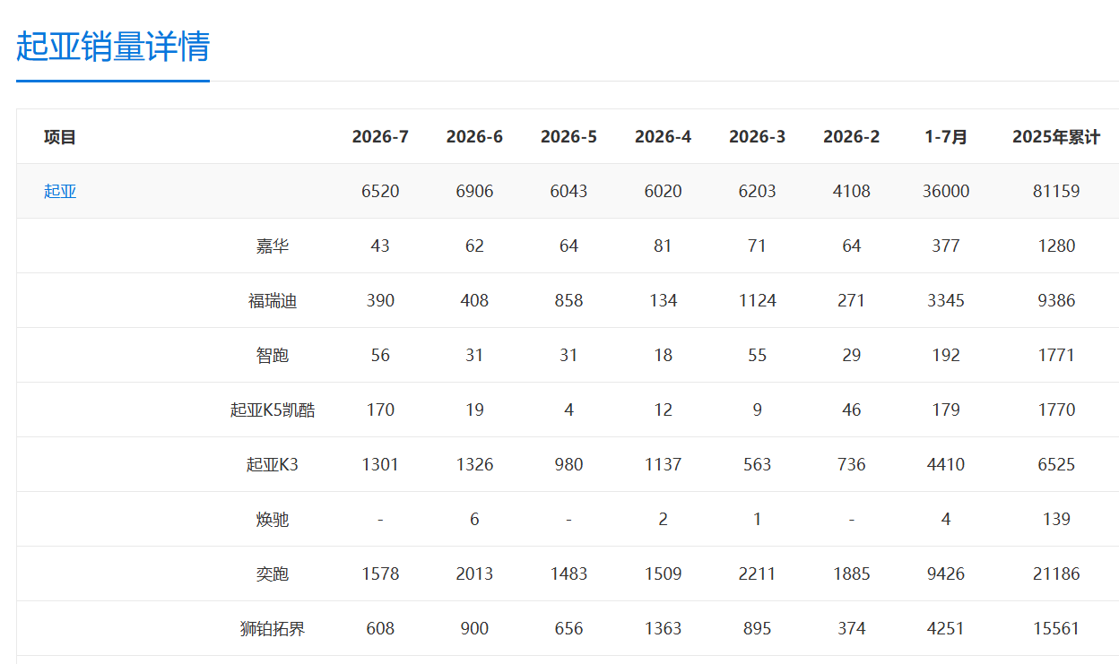
Task: Click 起亚 June value 6906
Action: (x=474, y=191)
